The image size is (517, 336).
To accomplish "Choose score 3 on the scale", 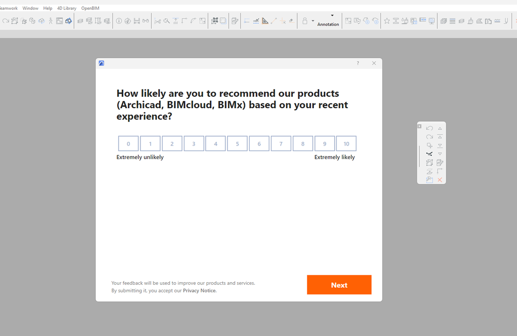I will [x=194, y=143].
